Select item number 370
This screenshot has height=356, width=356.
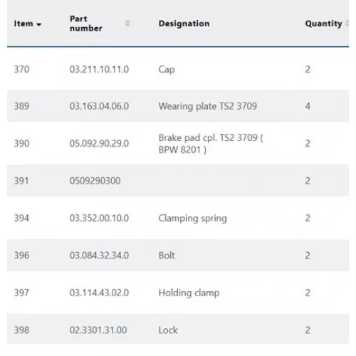(x=21, y=70)
